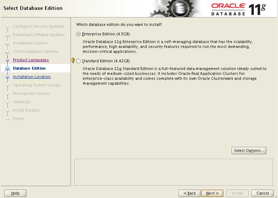Screen dimensions: 278x198
Task: Click the Installation Option step label
Action: (x=30, y=43)
